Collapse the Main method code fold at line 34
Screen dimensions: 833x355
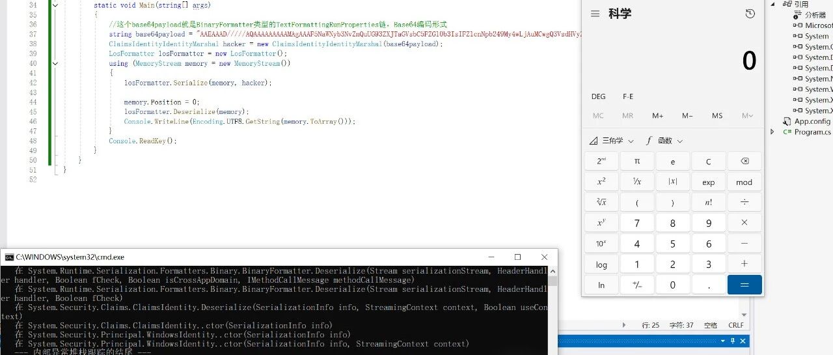click(x=55, y=5)
